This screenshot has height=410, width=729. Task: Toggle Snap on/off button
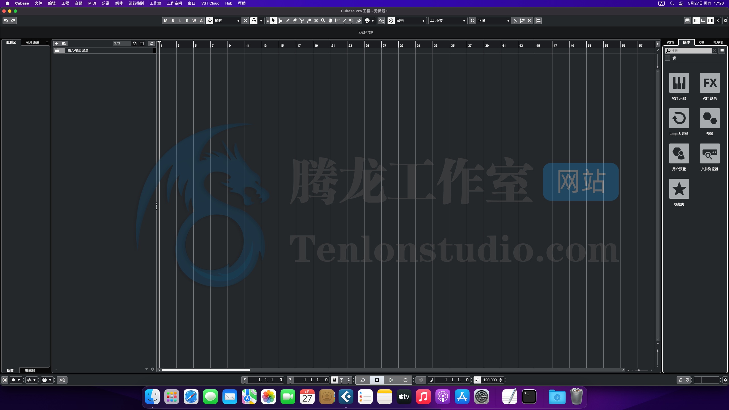[x=391, y=20]
